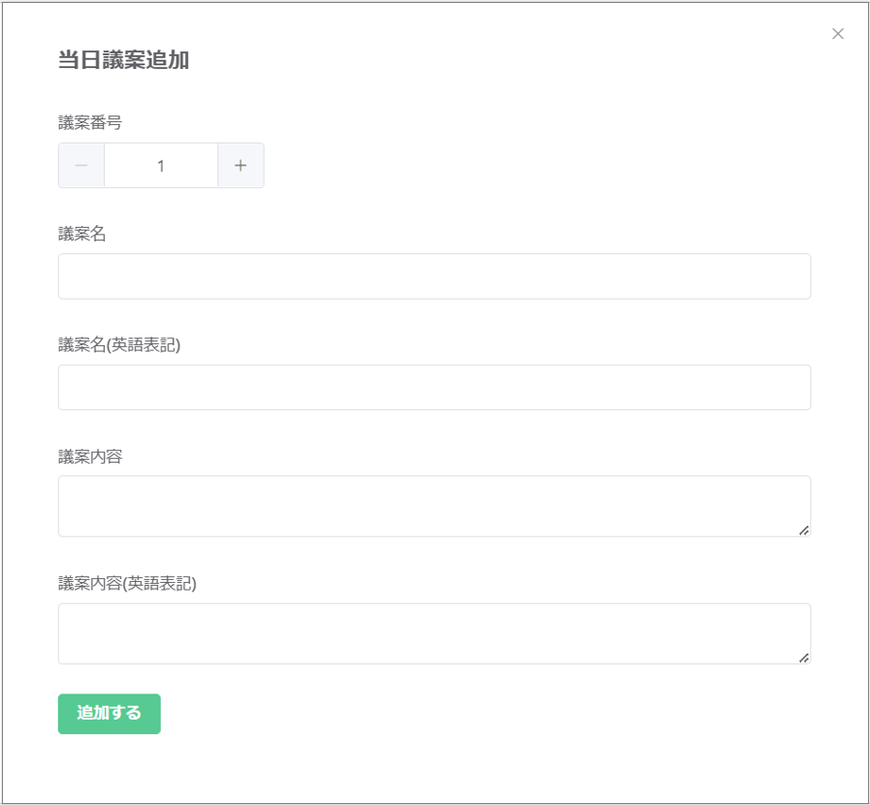Click the 議案内容 label text
870x805 pixels.
click(90, 456)
